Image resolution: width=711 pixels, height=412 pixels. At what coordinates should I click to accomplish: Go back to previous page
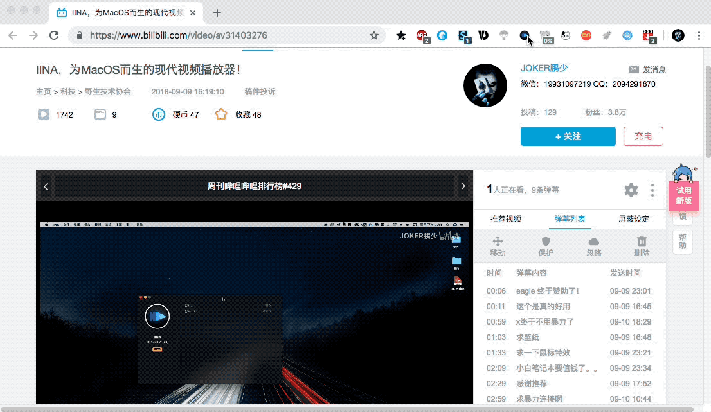pos(13,35)
